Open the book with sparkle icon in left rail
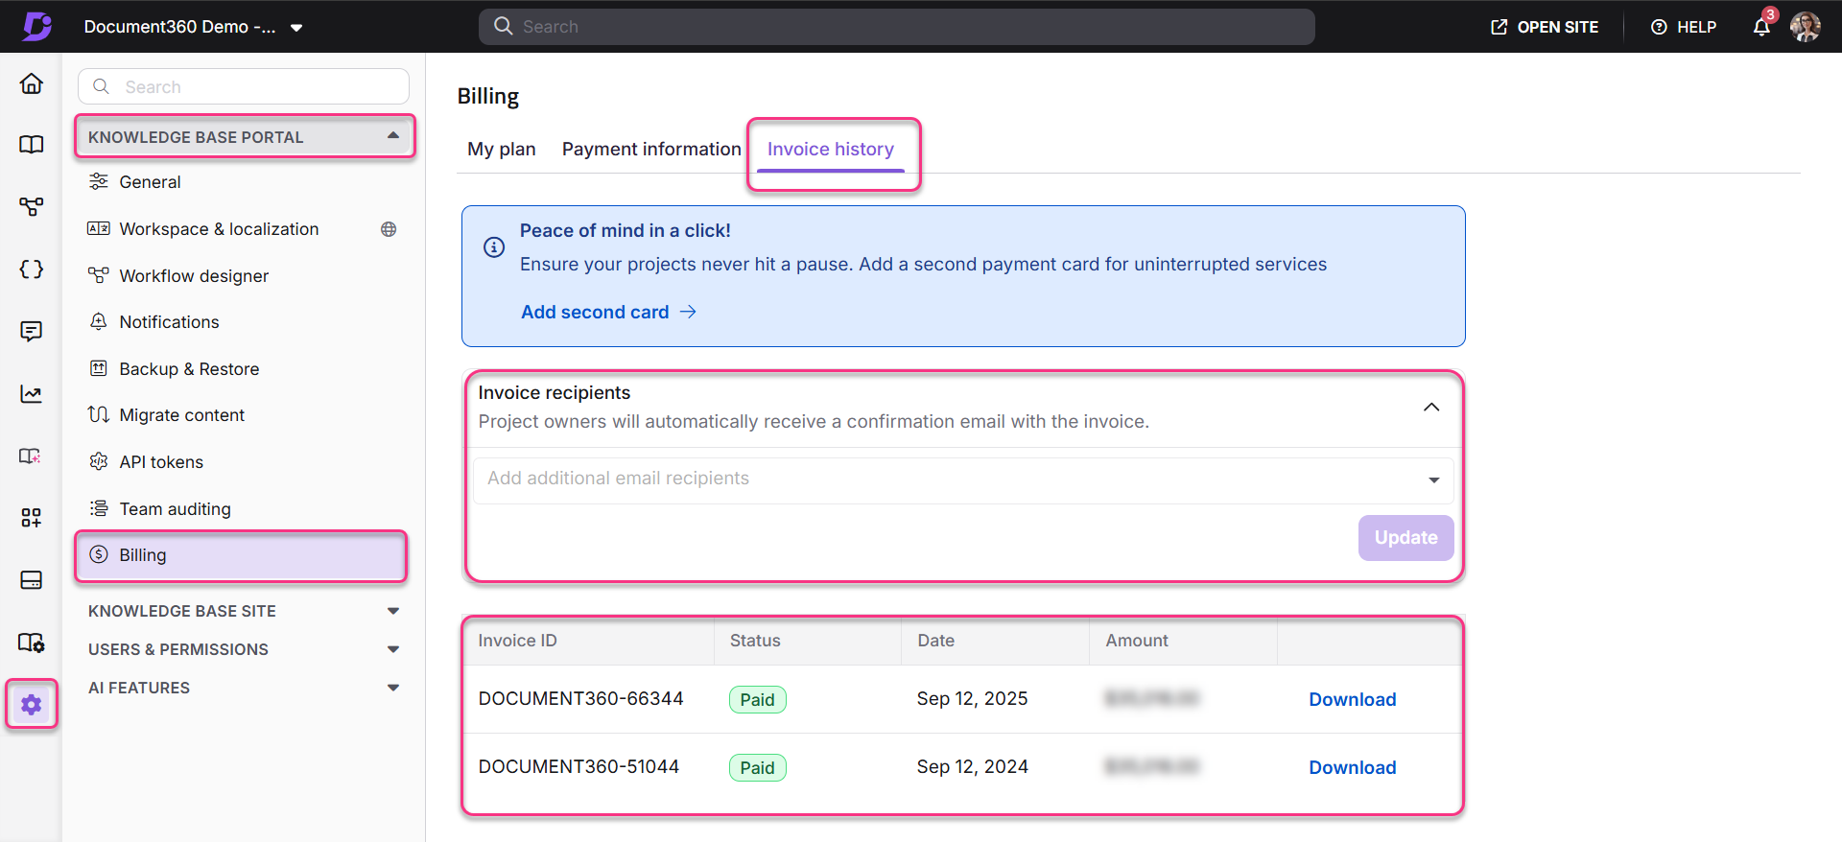Screen dimensions: 1842x842 click(x=32, y=456)
